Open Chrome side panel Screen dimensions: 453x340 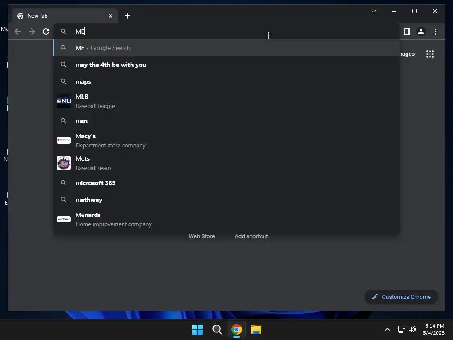coord(407,31)
